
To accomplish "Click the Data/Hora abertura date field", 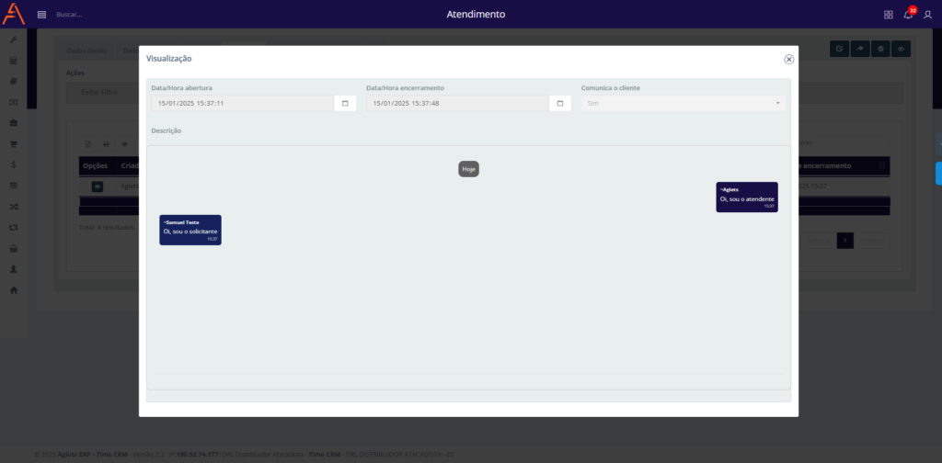I will pyautogui.click(x=243, y=103).
